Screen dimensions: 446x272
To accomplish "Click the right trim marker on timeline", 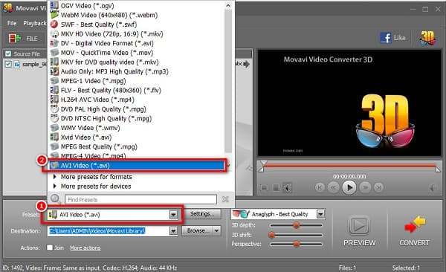I will [439, 169].
